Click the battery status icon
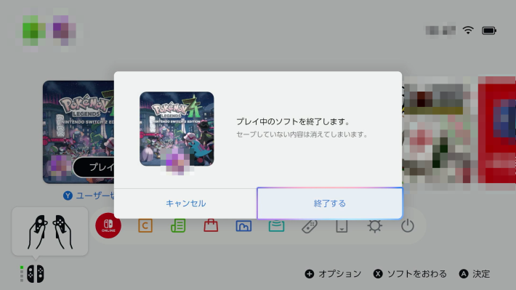The width and height of the screenshot is (516, 290). coord(489,31)
